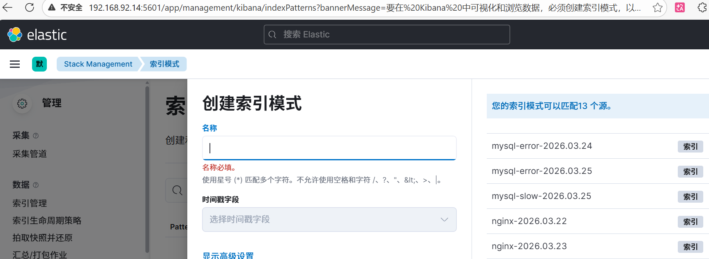Click the 索引模式 breadcrumb

[164, 64]
